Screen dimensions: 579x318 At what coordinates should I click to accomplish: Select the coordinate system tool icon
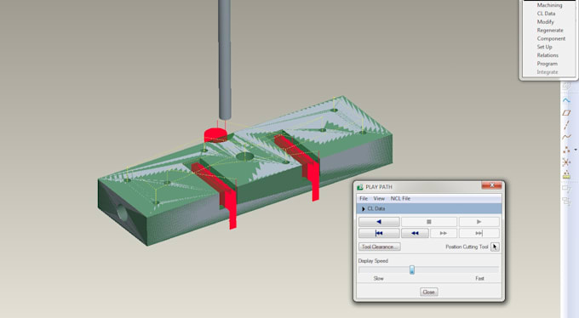tap(566, 162)
